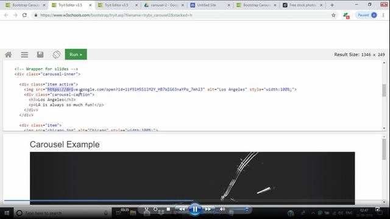The height and width of the screenshot is (219, 390).
Task: Change editor orientation with the rotate icon
Action: click(x=57, y=54)
